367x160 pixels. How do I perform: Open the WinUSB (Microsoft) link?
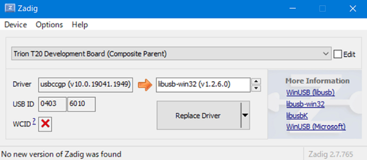coord(316,127)
